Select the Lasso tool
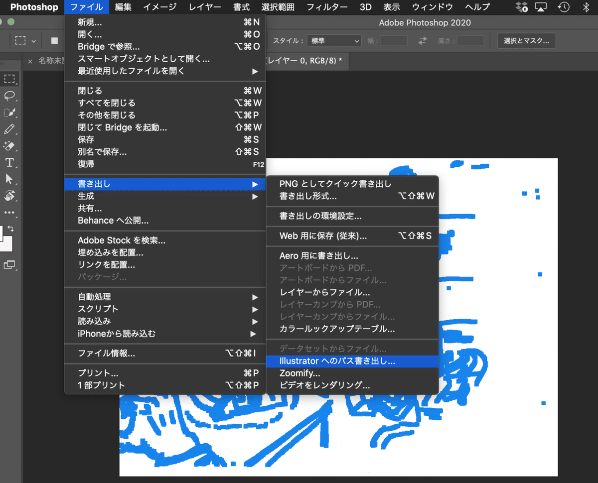 pos(10,96)
